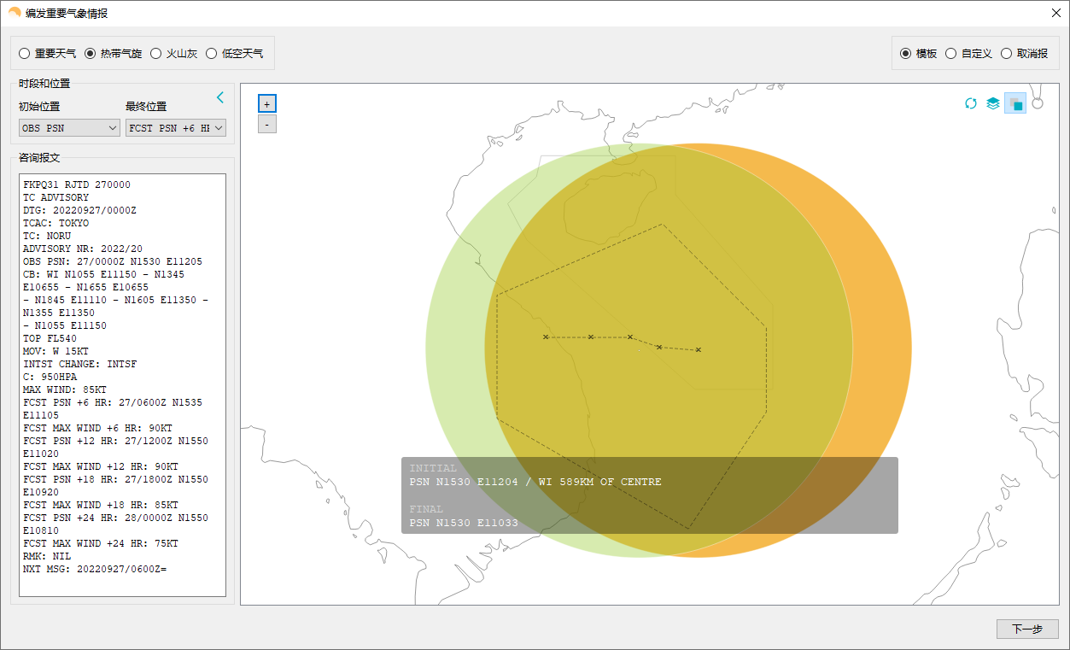Image resolution: width=1070 pixels, height=650 pixels.
Task: Click the easternmost track point marker
Action: 699,349
